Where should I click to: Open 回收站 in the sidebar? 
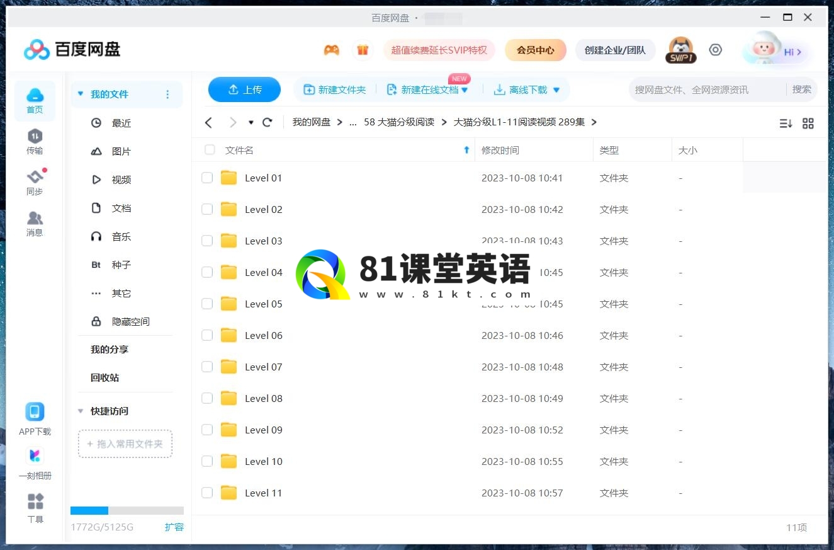click(104, 377)
